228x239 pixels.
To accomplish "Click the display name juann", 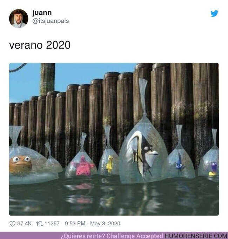I will pos(42,13).
